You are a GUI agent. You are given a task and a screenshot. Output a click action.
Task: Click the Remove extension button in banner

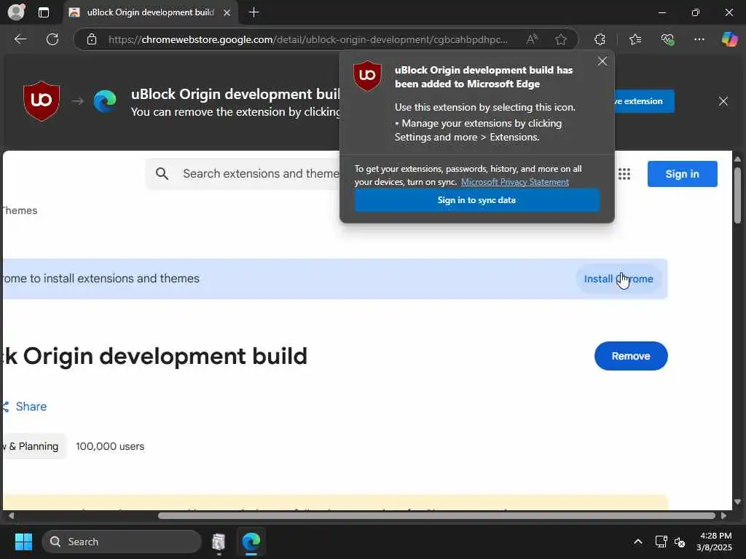(644, 101)
